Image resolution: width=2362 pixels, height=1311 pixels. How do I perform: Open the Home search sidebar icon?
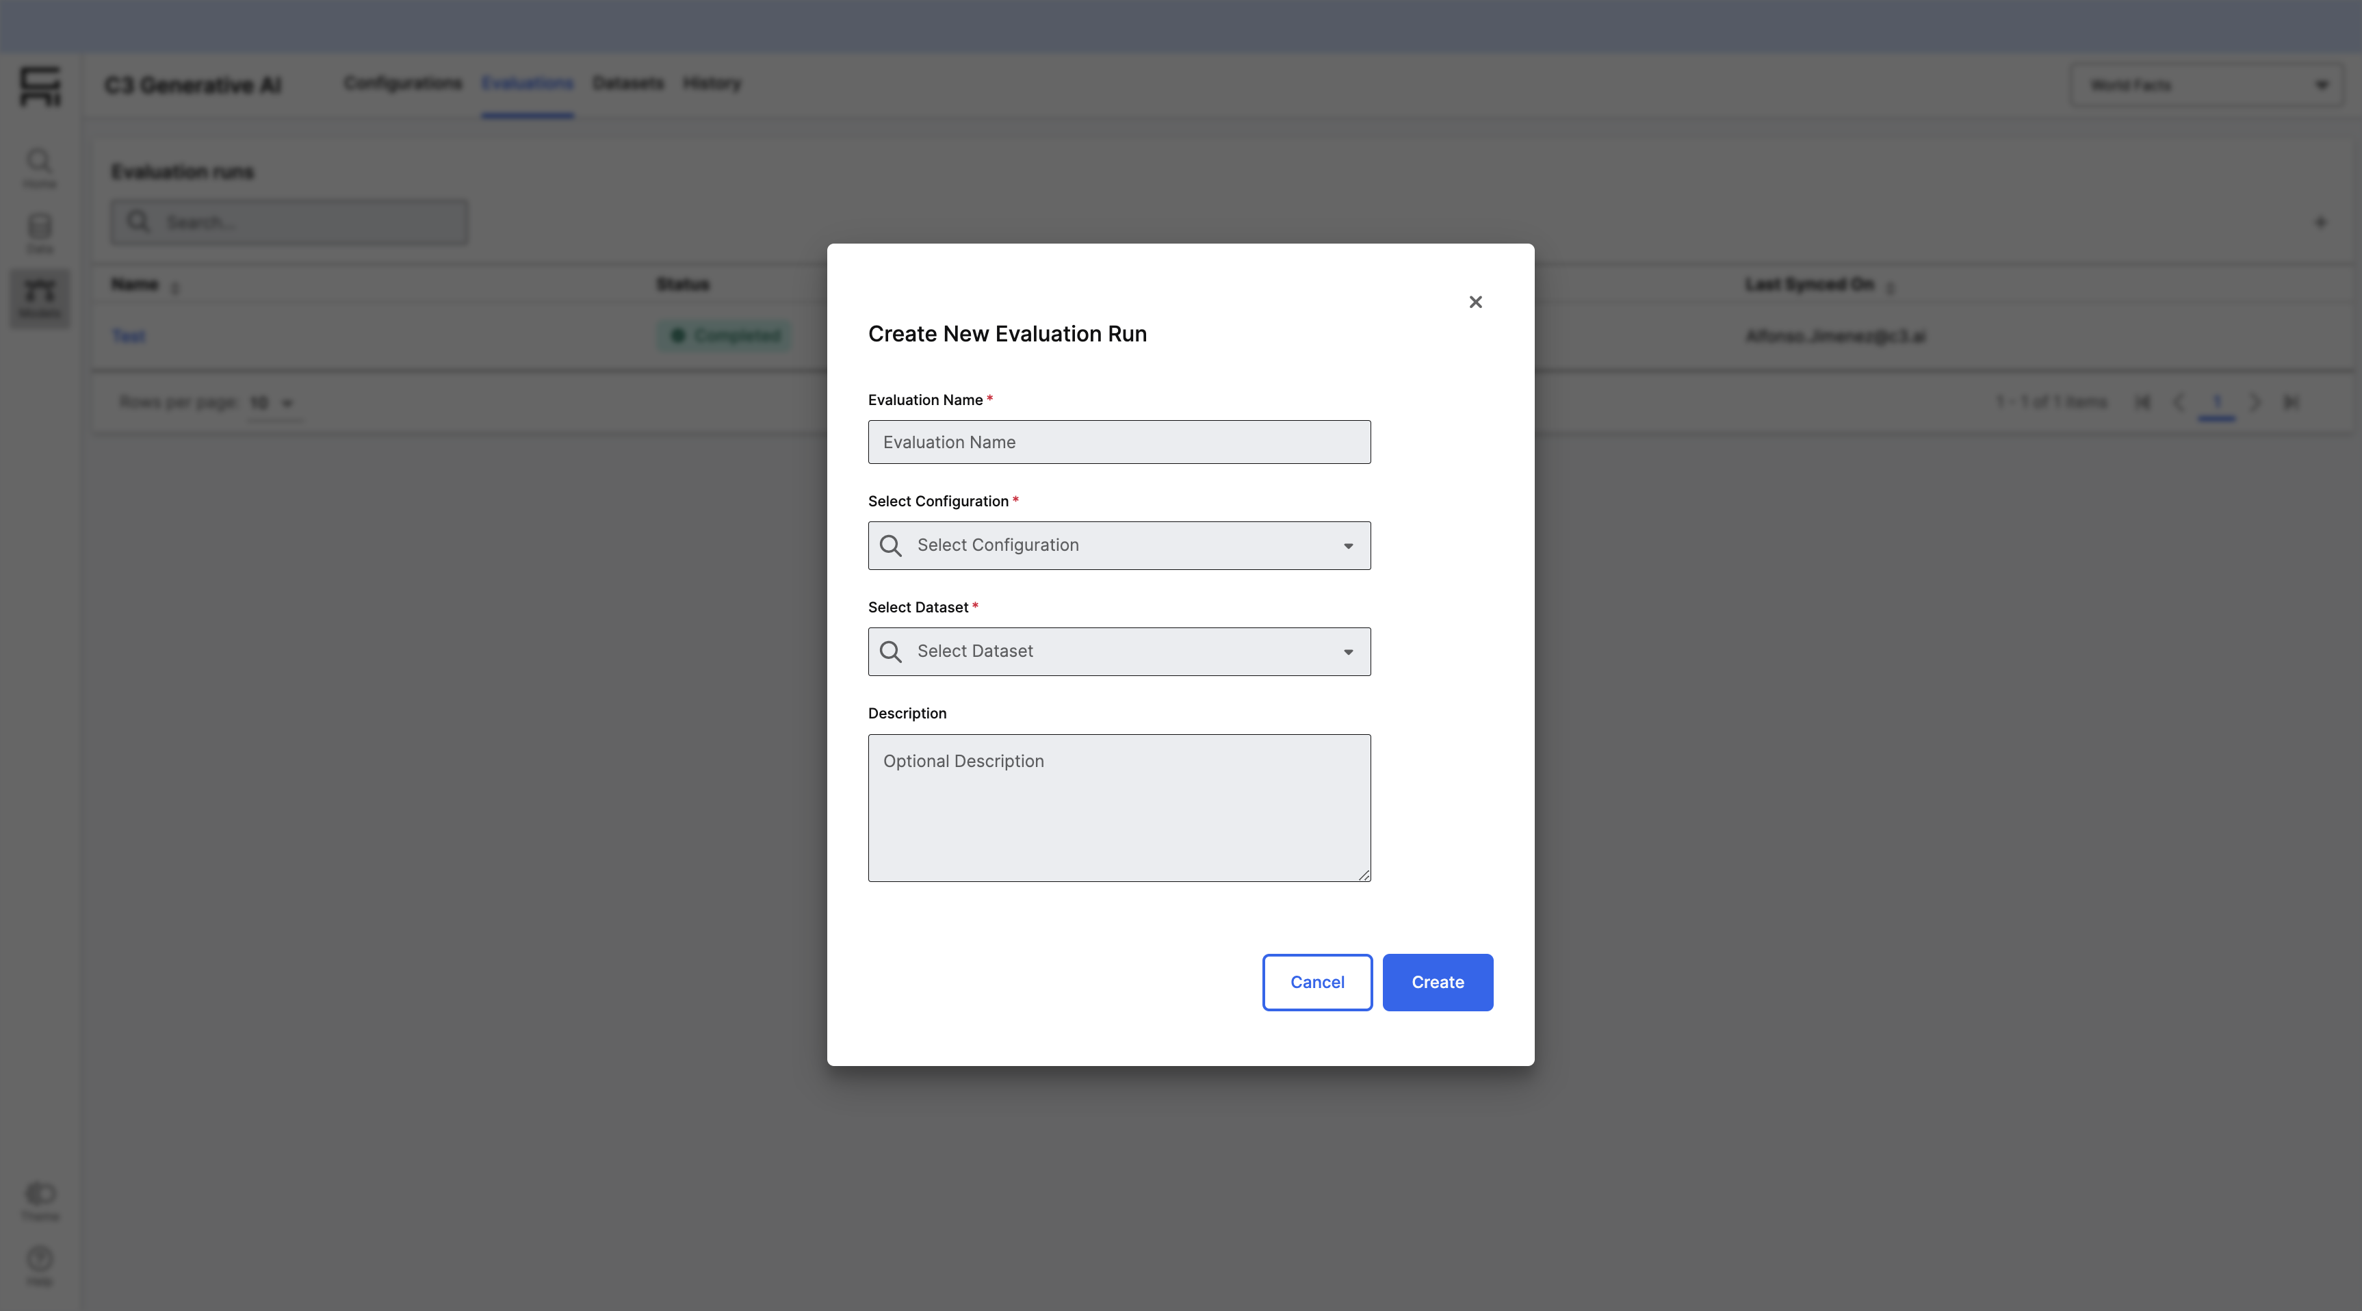pos(40,167)
